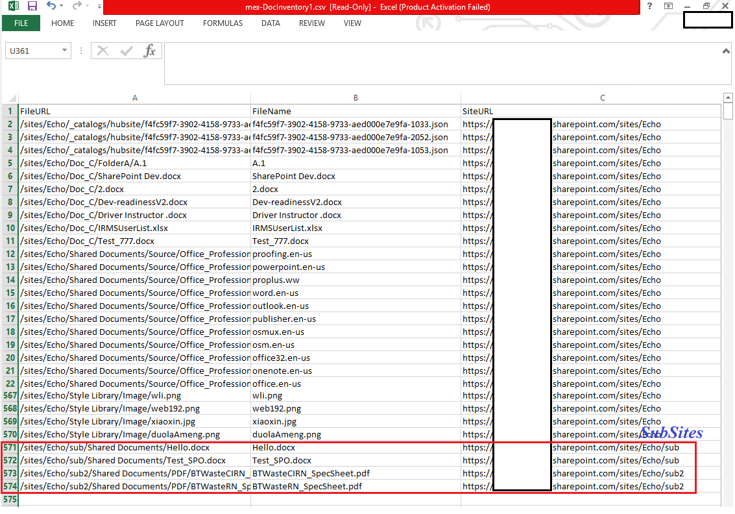This screenshot has width=735, height=514.
Task: Click the Undo arrow icon
Action: [x=51, y=6]
